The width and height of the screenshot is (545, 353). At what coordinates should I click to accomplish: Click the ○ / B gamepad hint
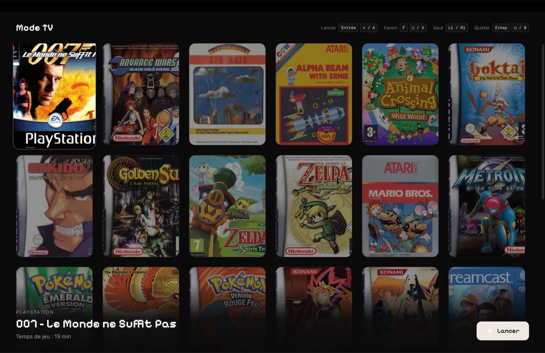point(520,28)
